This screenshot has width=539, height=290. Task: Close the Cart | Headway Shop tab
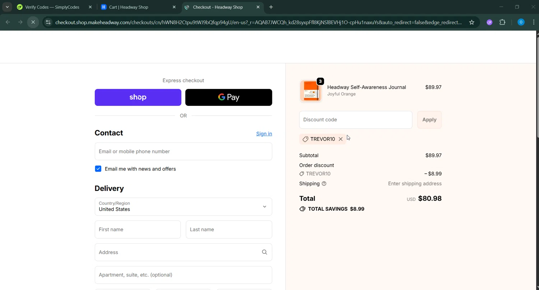point(174,7)
